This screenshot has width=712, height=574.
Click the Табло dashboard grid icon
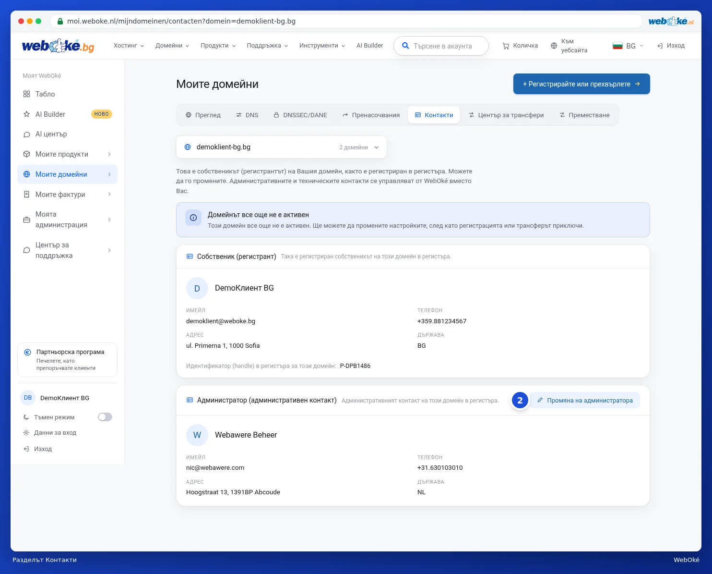click(27, 94)
